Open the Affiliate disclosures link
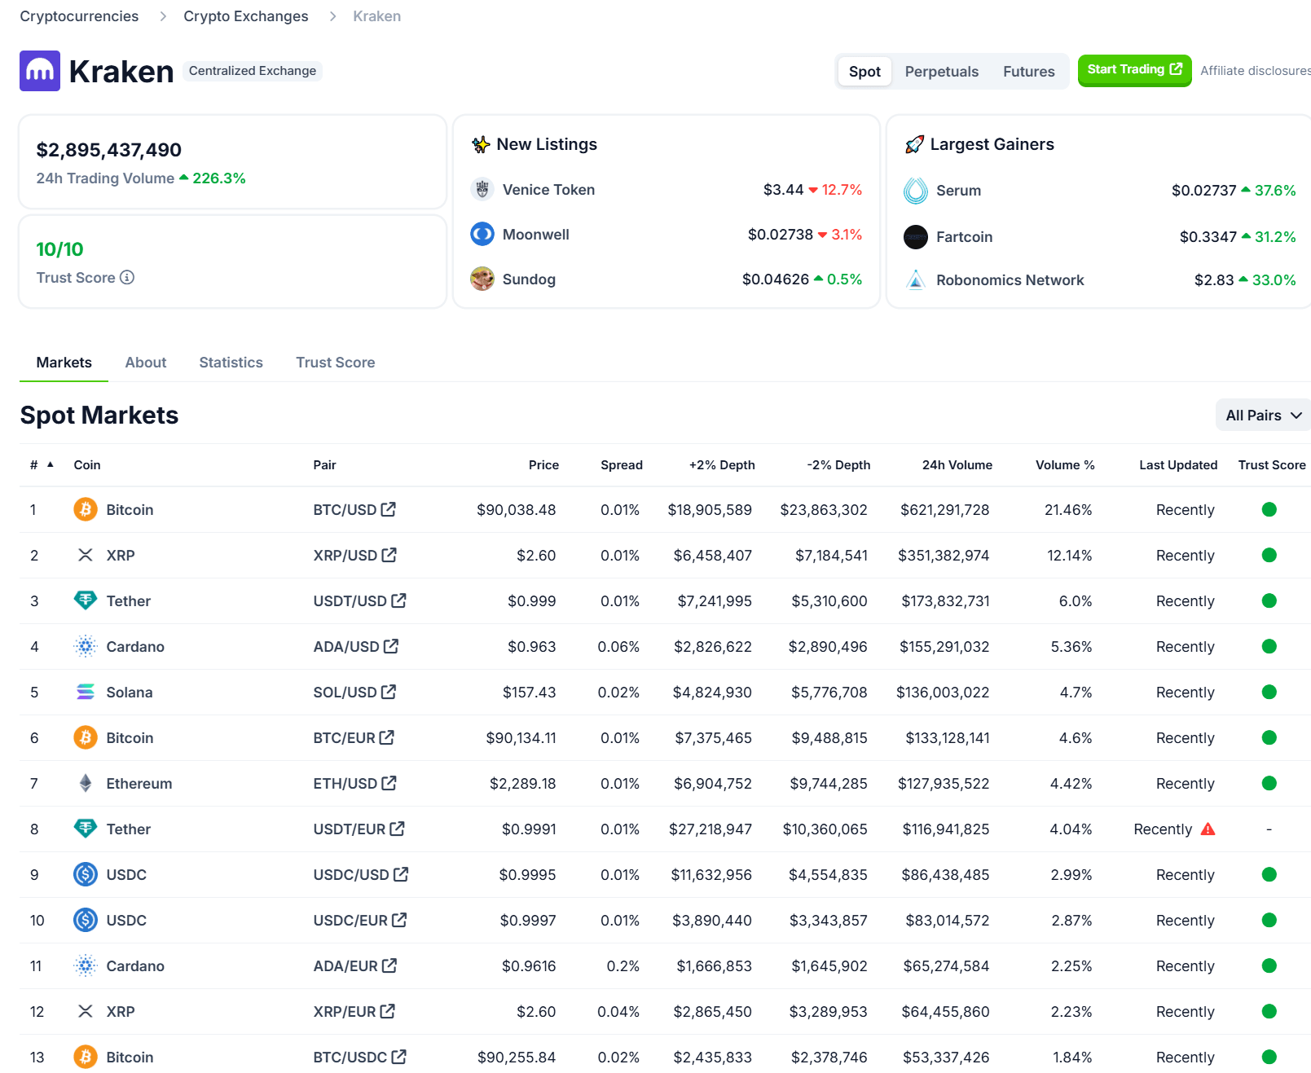 (1256, 71)
